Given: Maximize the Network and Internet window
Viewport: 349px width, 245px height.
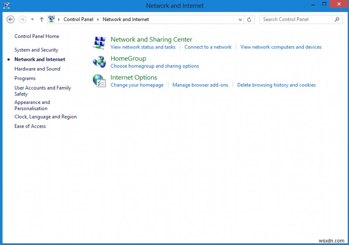Looking at the screenshot, I should point(324,4).
